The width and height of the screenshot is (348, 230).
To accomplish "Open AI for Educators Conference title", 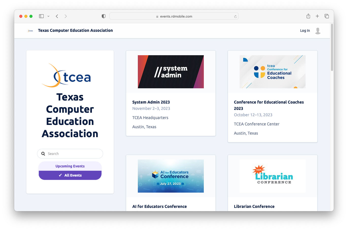I will [x=159, y=206].
